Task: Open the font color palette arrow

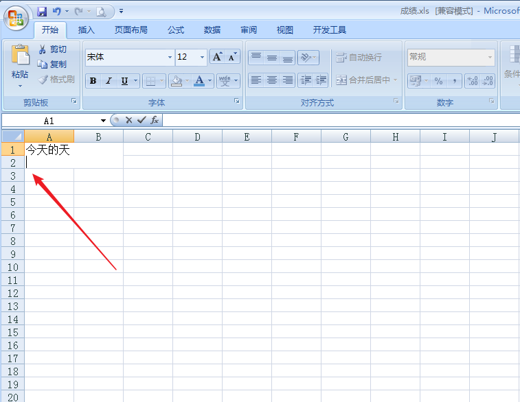Action: tap(210, 81)
